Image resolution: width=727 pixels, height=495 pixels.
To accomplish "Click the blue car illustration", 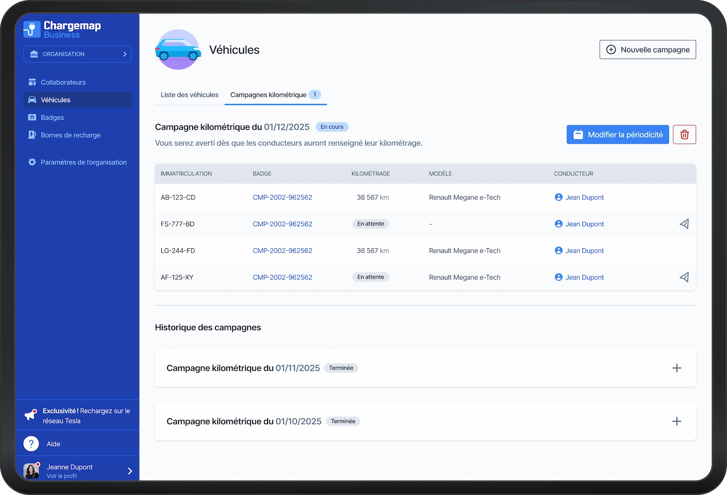I will [178, 50].
